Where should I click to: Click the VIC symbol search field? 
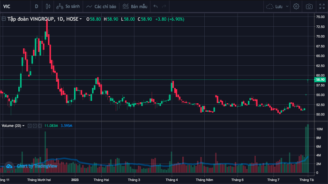click(15, 7)
